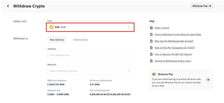Screen dimensions: 224x103
Task: Click the Select coin label
Action: point(20,21)
